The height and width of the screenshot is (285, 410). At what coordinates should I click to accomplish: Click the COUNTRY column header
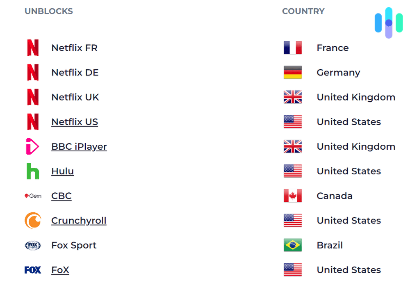click(x=303, y=11)
